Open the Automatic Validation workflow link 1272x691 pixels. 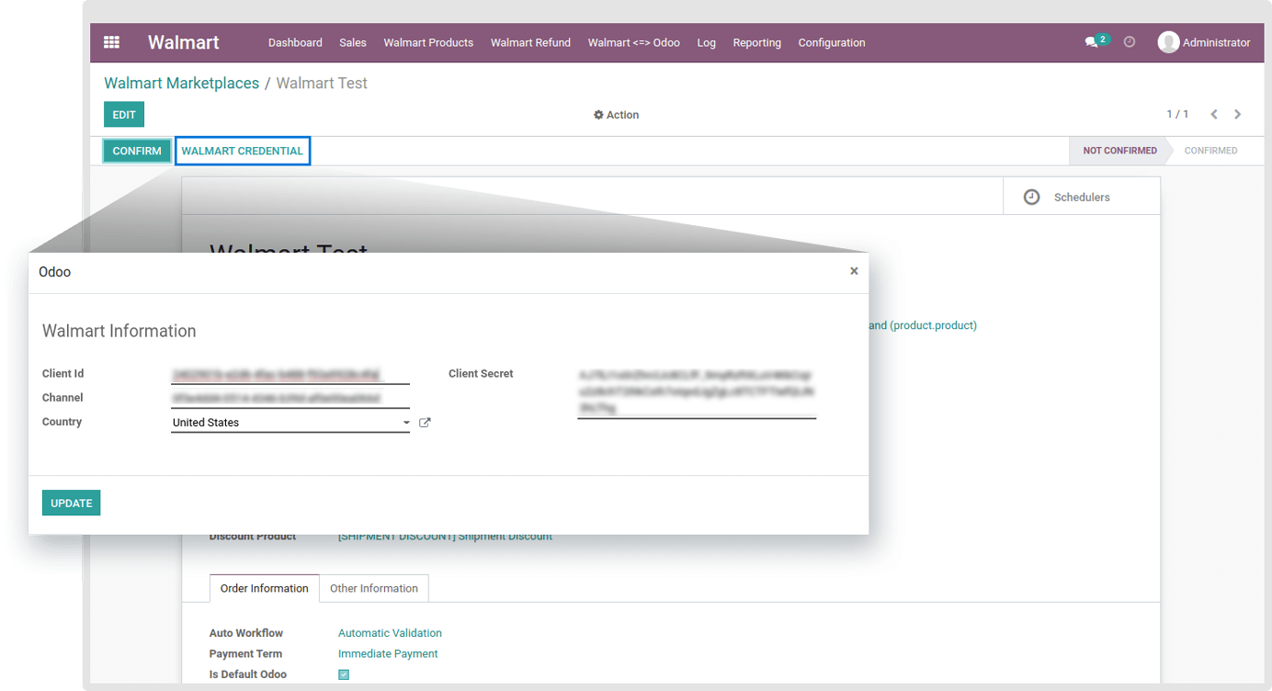[x=390, y=633]
